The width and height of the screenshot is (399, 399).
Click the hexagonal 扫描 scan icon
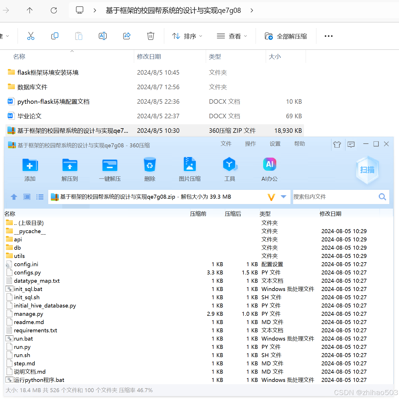(x=367, y=170)
